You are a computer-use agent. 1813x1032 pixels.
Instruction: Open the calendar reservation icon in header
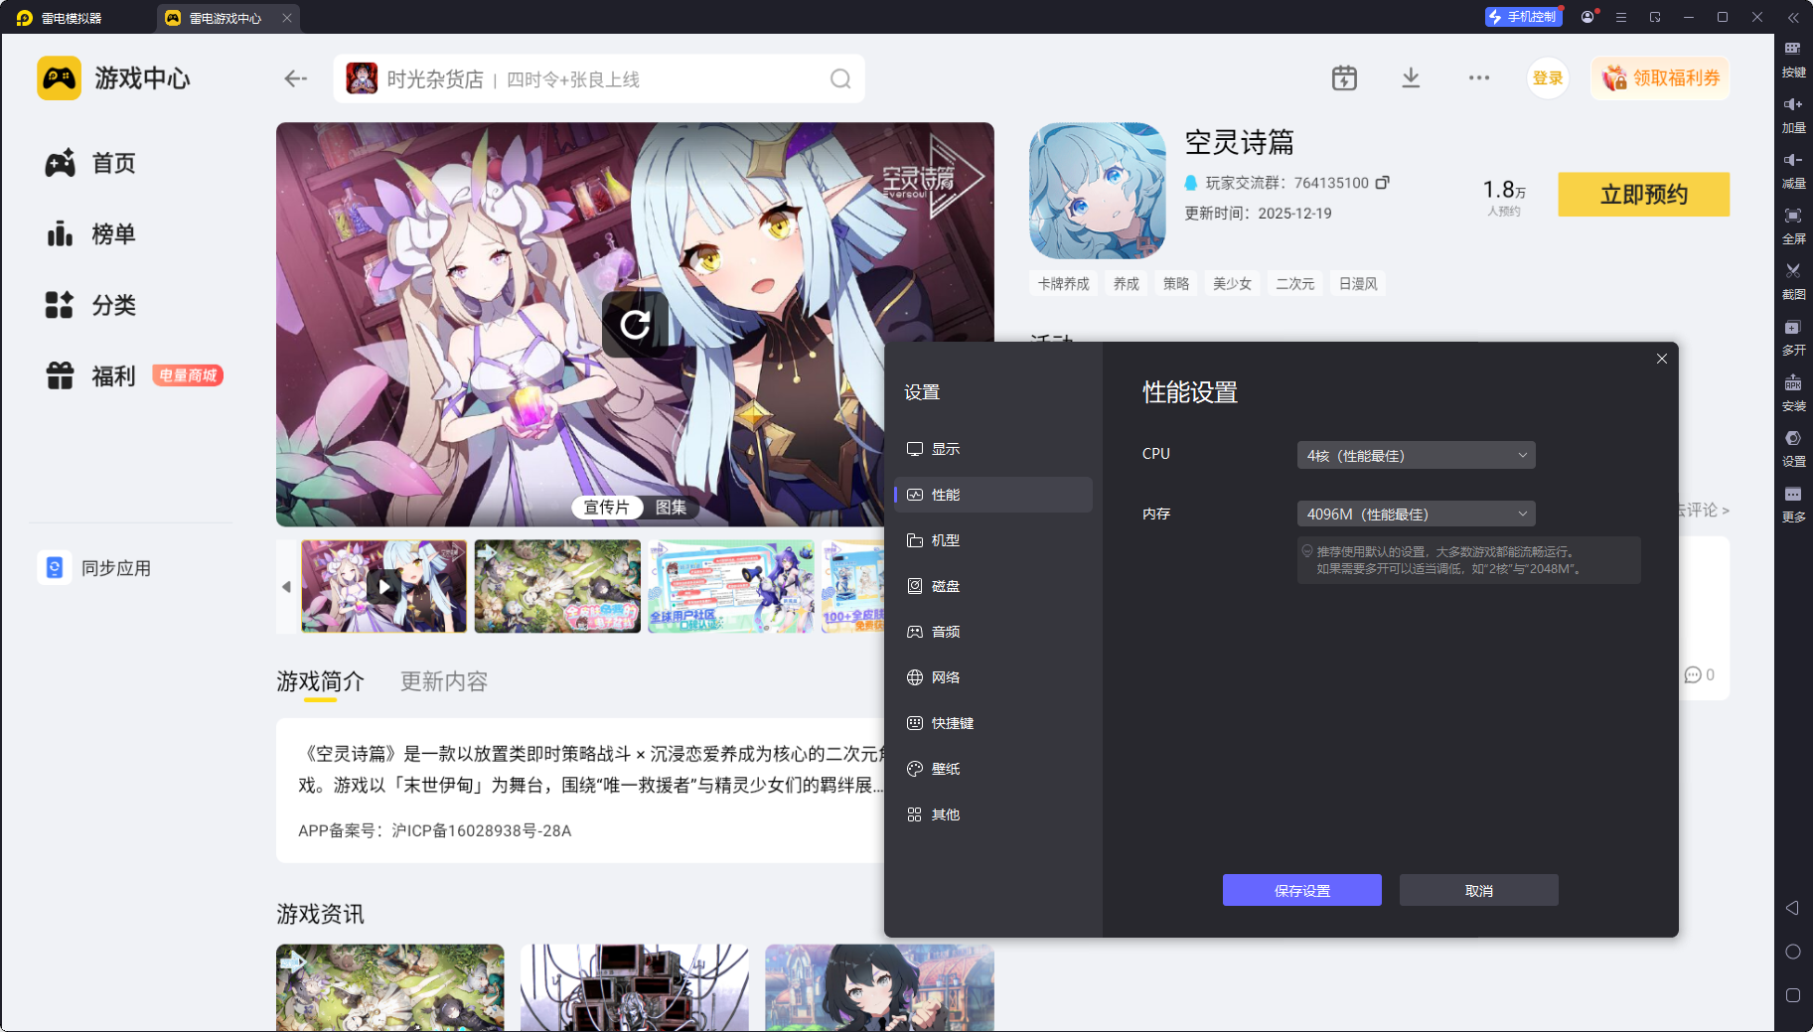pyautogui.click(x=1344, y=77)
